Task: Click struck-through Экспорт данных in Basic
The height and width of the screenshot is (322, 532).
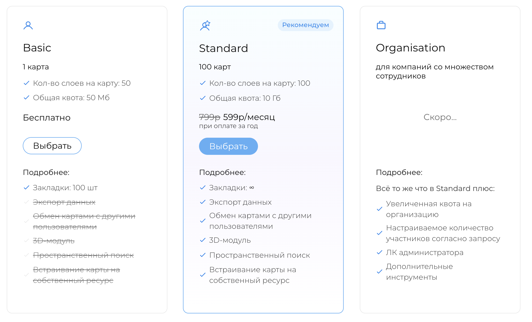Action: tap(64, 202)
